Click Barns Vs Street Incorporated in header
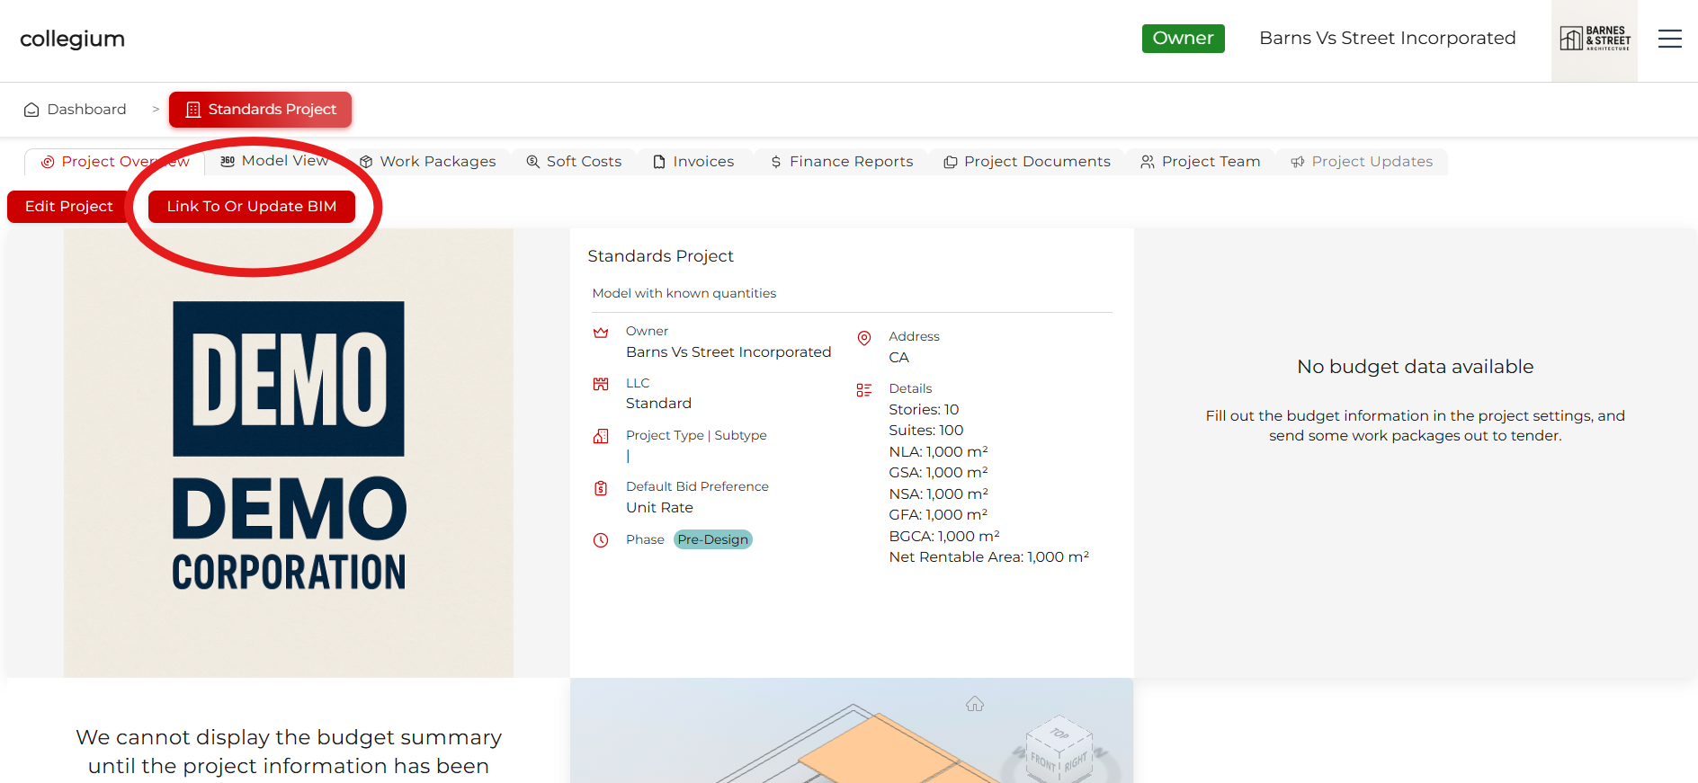Viewport: 1698px width, 783px height. point(1388,39)
